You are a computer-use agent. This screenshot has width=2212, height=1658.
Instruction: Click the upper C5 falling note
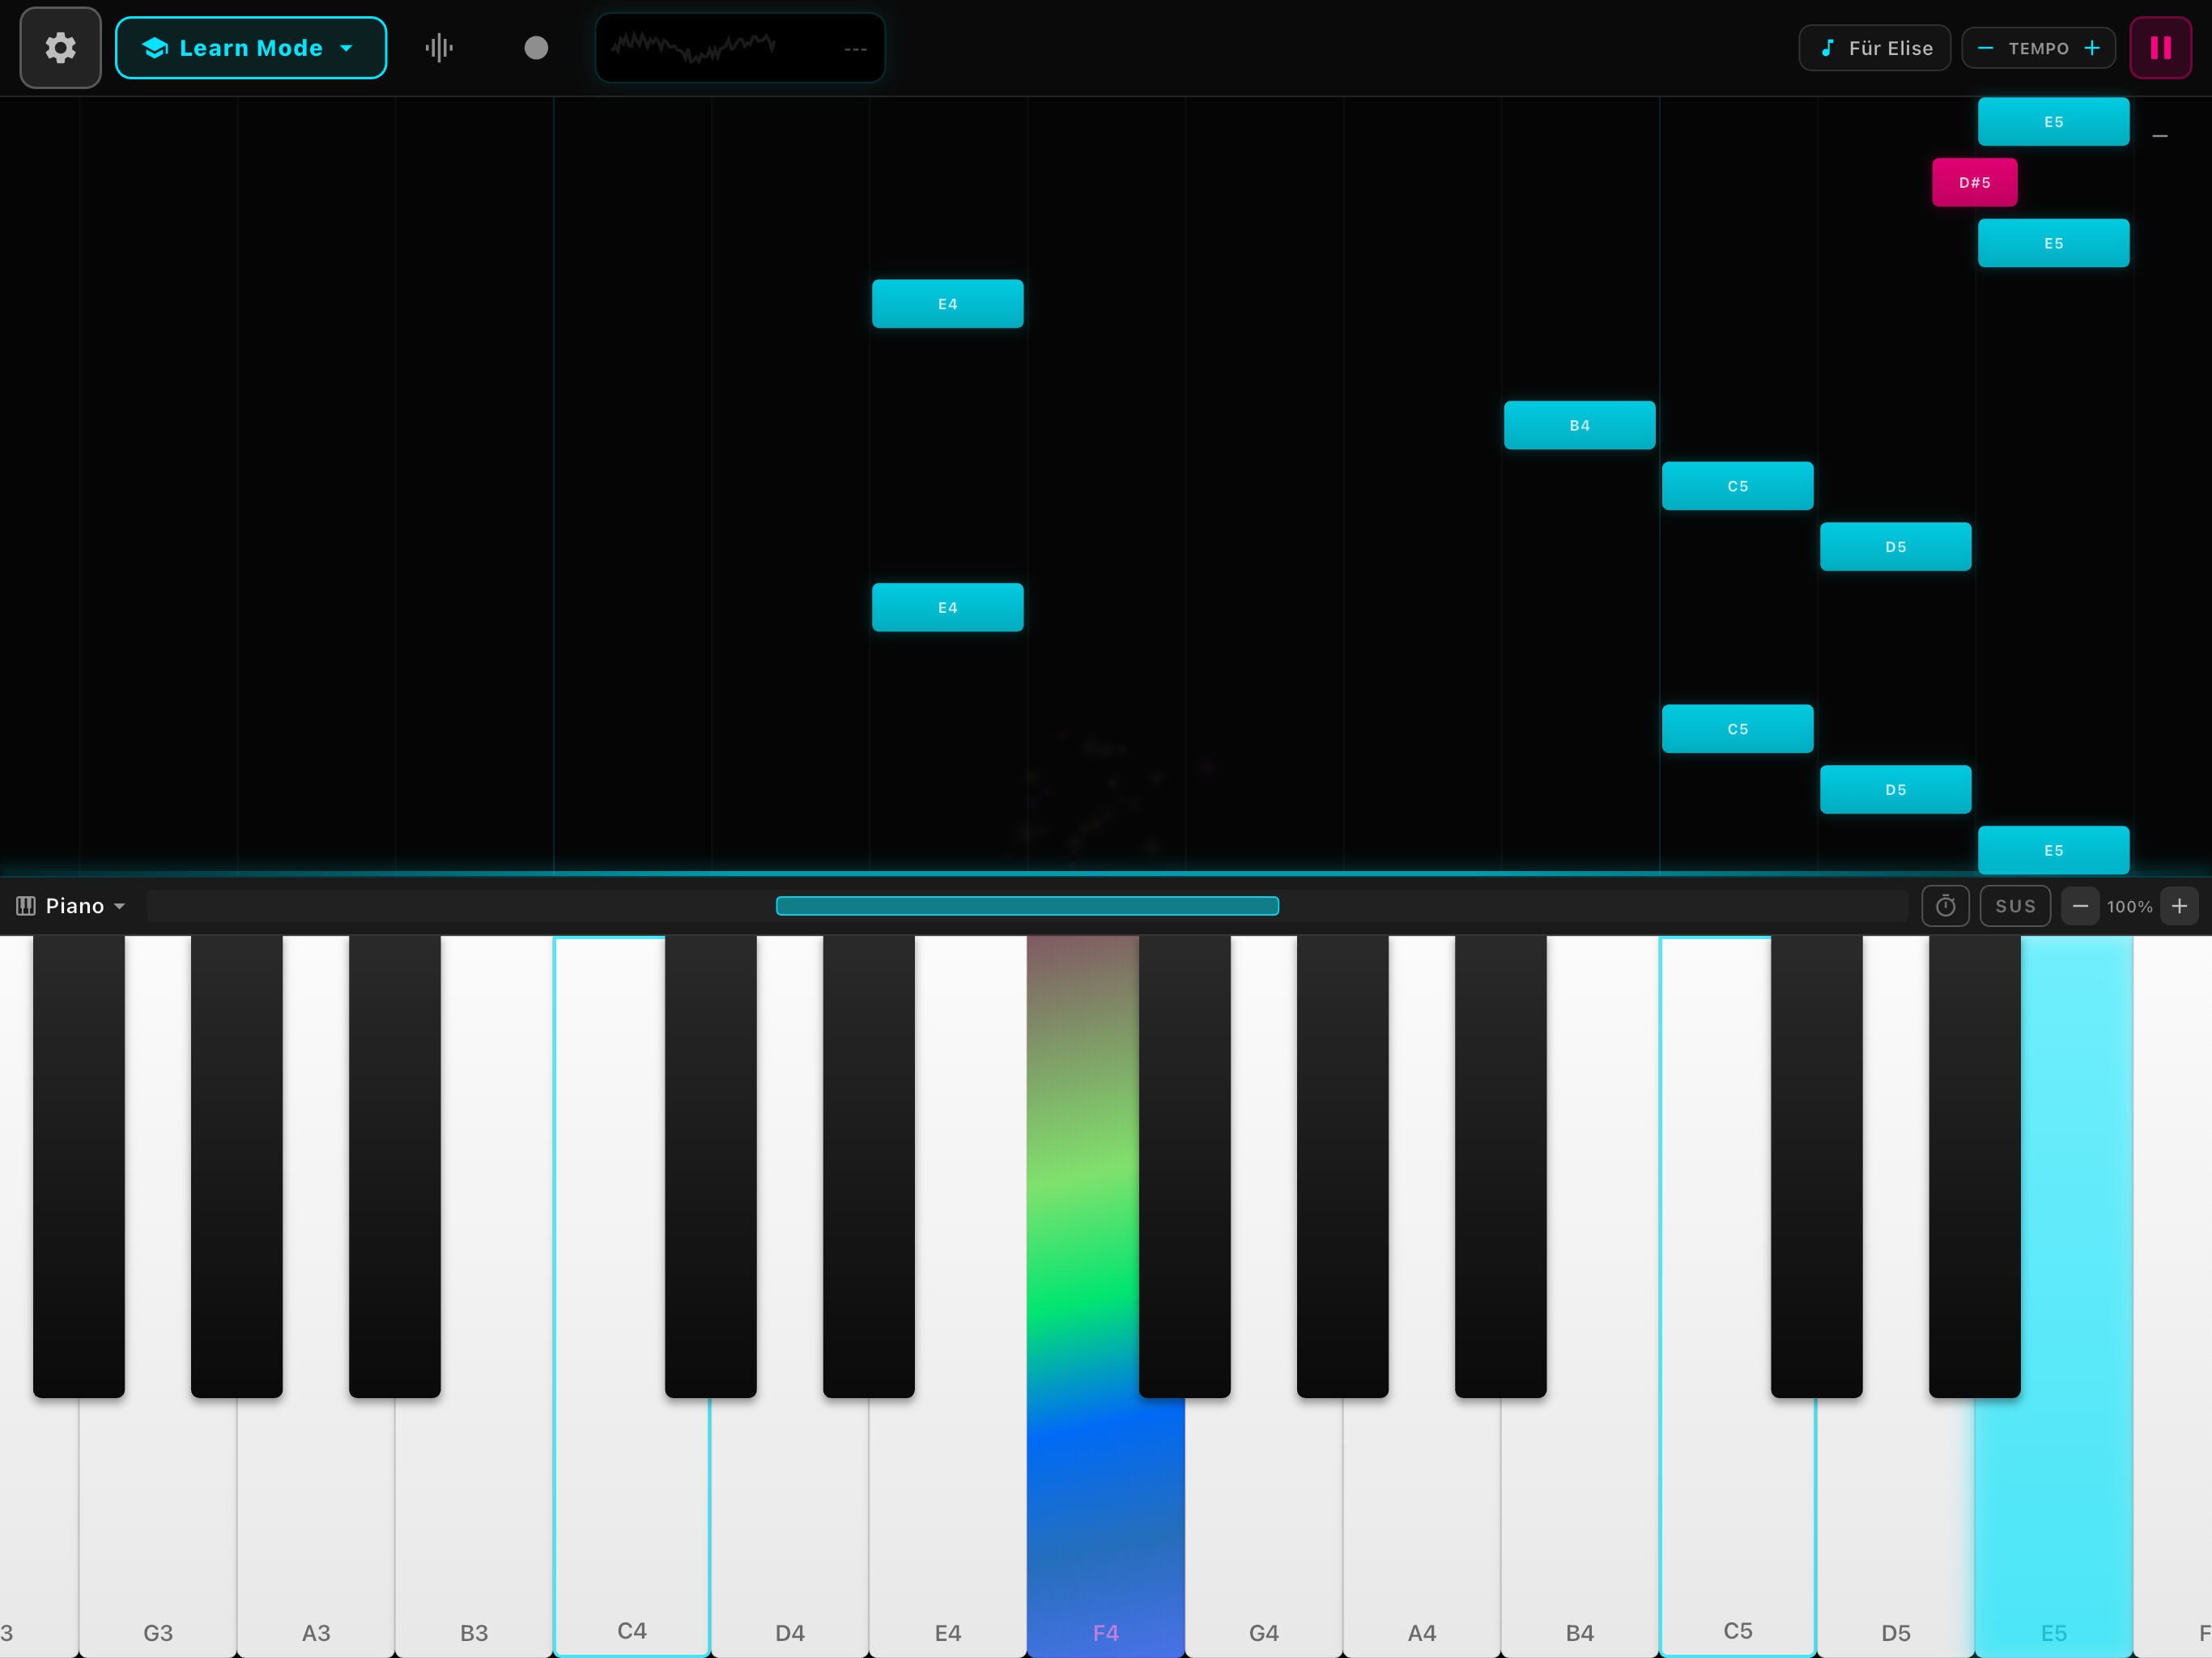[1737, 486]
